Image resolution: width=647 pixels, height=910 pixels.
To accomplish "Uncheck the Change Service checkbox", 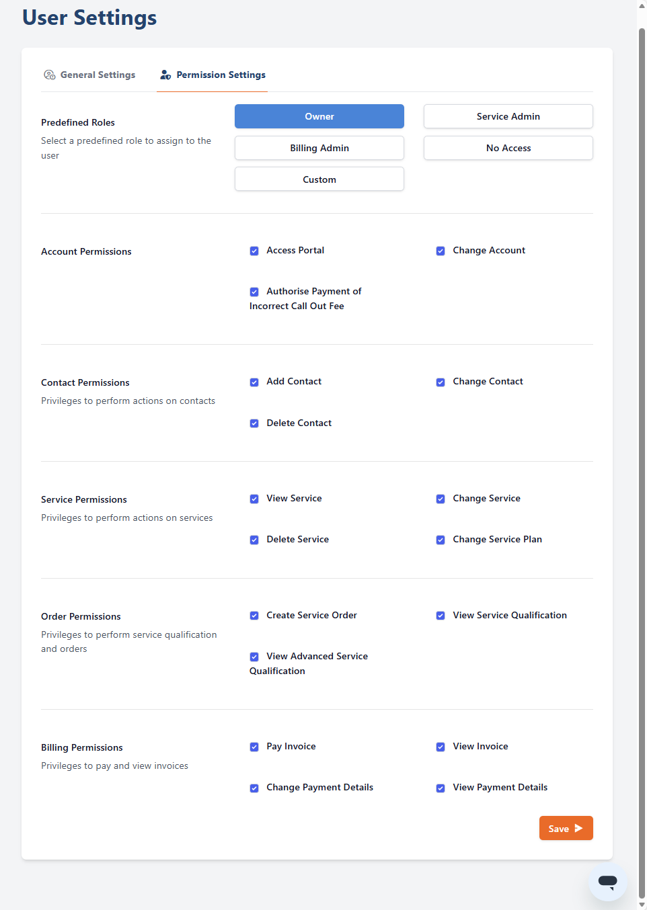I will point(441,499).
